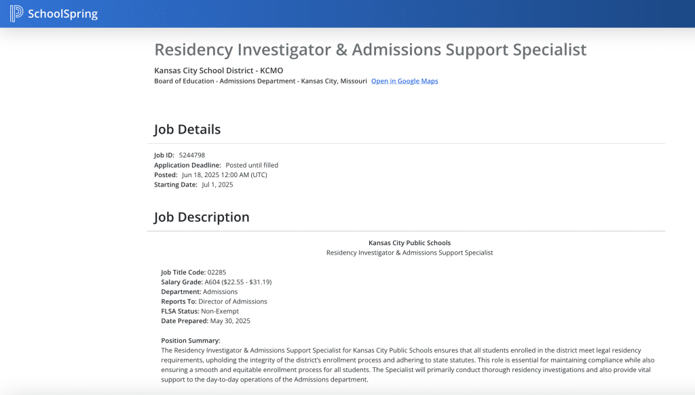
Task: Click the Position Summary label
Action: [x=191, y=341]
